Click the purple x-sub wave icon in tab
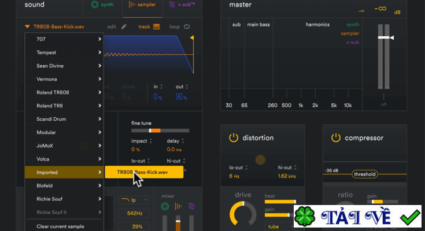The image size is (425, 231). tap(172, 5)
